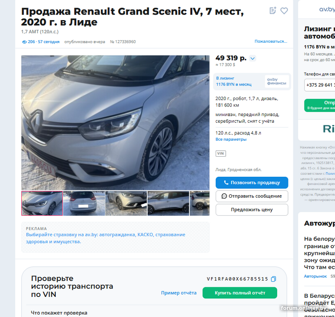The height and width of the screenshot is (317, 335).
Task: Click the phone number input field
Action: point(320,85)
